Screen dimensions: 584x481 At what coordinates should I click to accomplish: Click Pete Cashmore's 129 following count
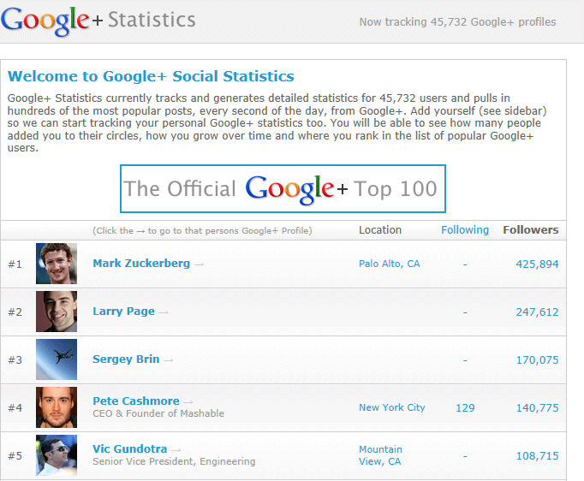point(465,407)
